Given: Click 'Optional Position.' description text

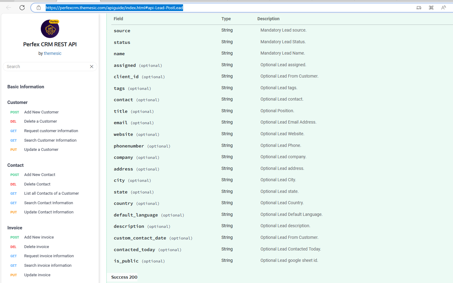Looking at the screenshot, I should [x=277, y=111].
